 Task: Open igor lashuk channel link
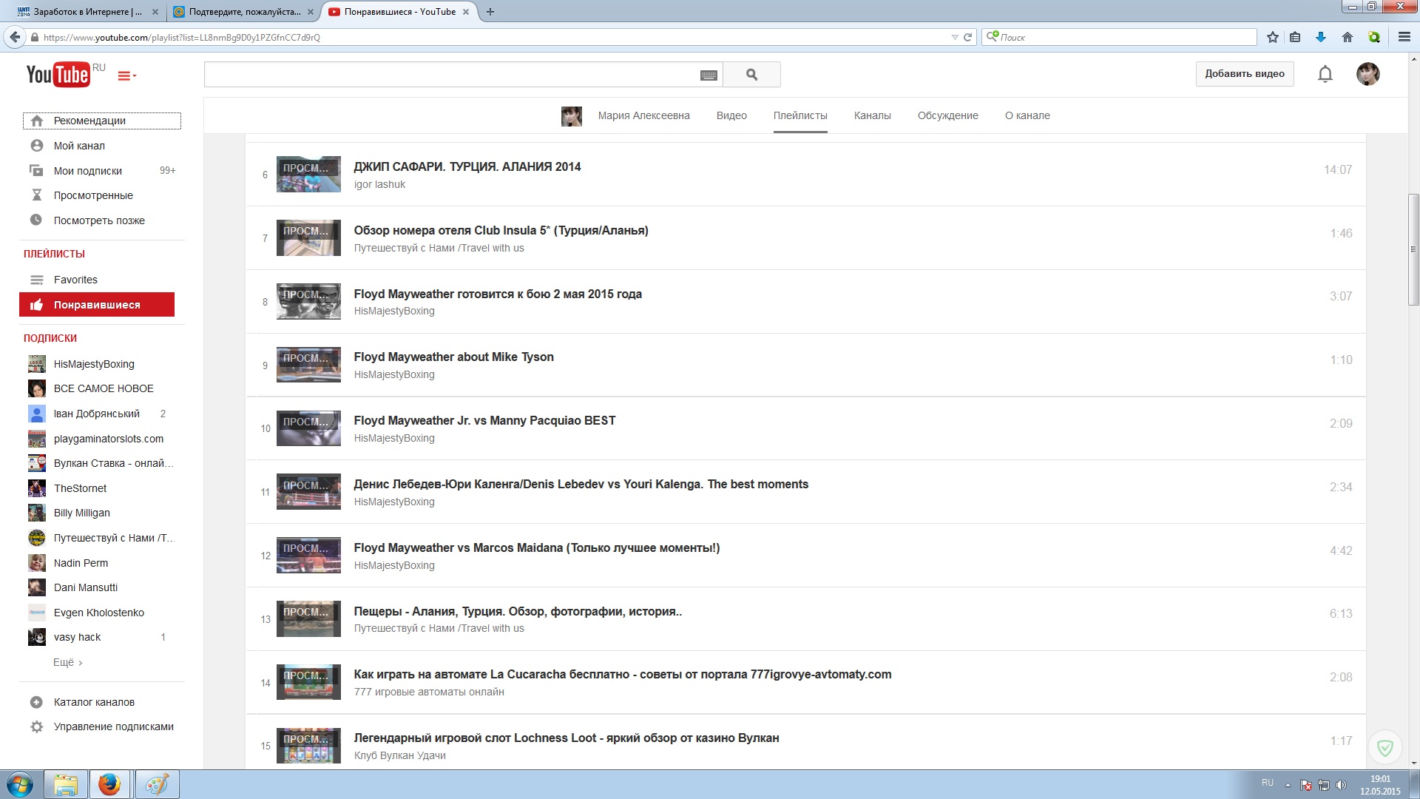(x=379, y=184)
